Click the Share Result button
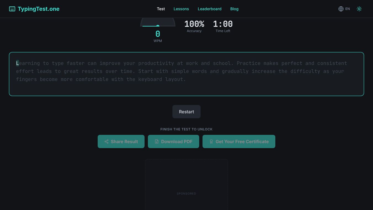 121,141
